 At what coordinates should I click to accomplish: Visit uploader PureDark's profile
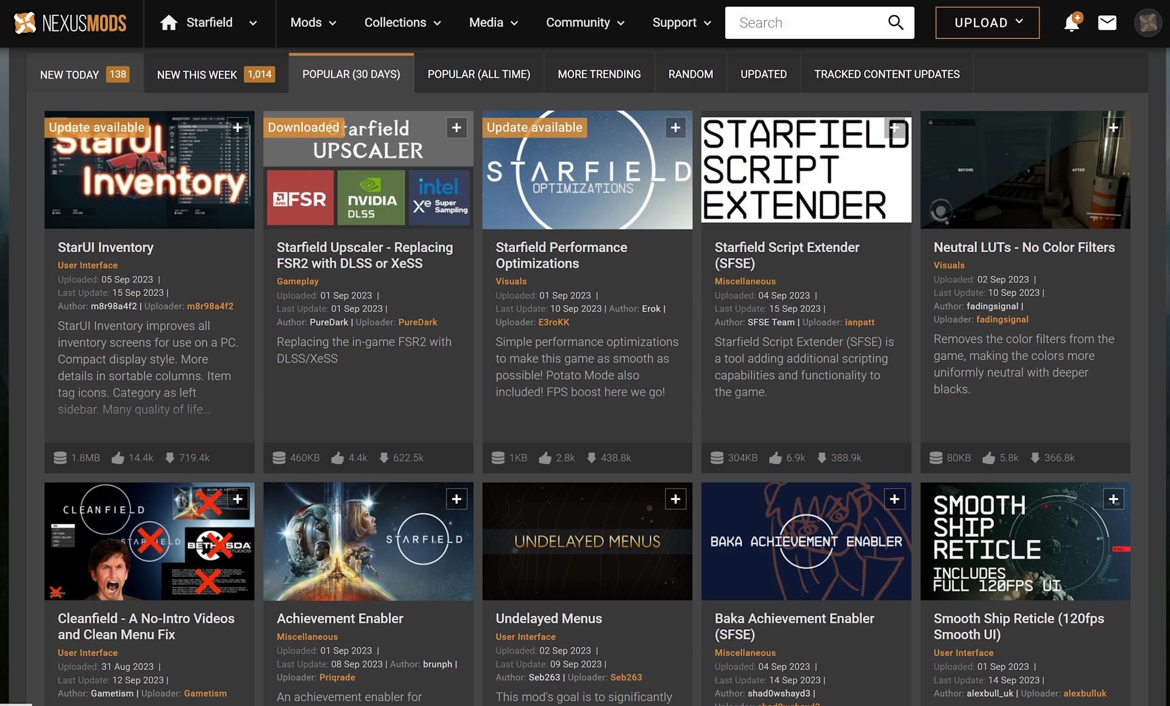click(x=417, y=322)
